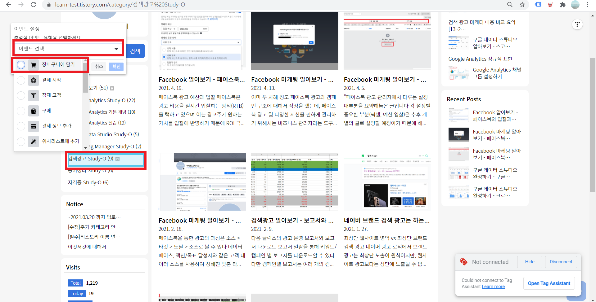This screenshot has width=596, height=302.
Task: Open the 2021. 4. 19. Facebook 알아보기 - 페이스북... post title
Action: click(x=201, y=80)
